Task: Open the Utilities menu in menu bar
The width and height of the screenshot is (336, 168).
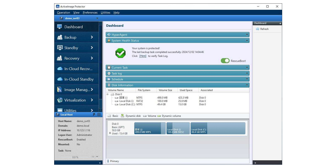Action: [105, 13]
